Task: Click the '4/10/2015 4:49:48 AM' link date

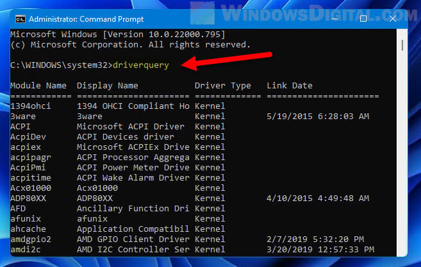Action: tap(318, 198)
